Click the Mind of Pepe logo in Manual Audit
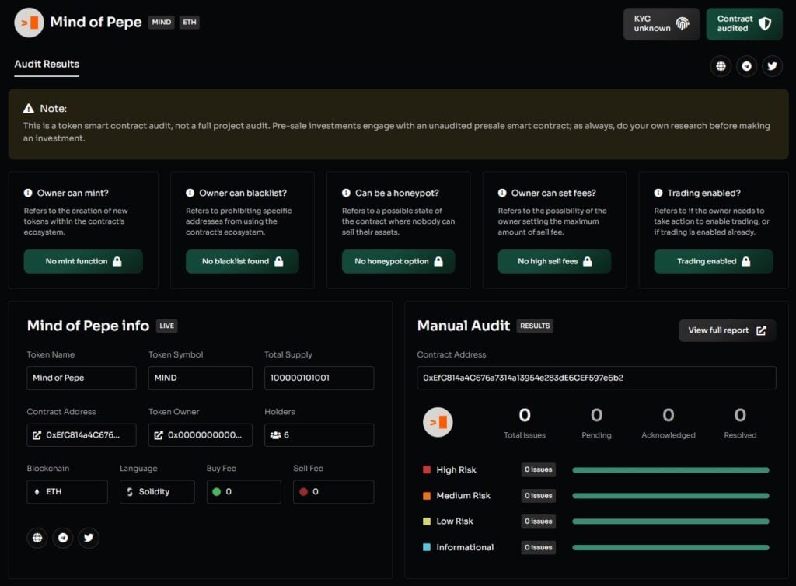Viewport: 796px width, 586px height. pyautogui.click(x=438, y=422)
